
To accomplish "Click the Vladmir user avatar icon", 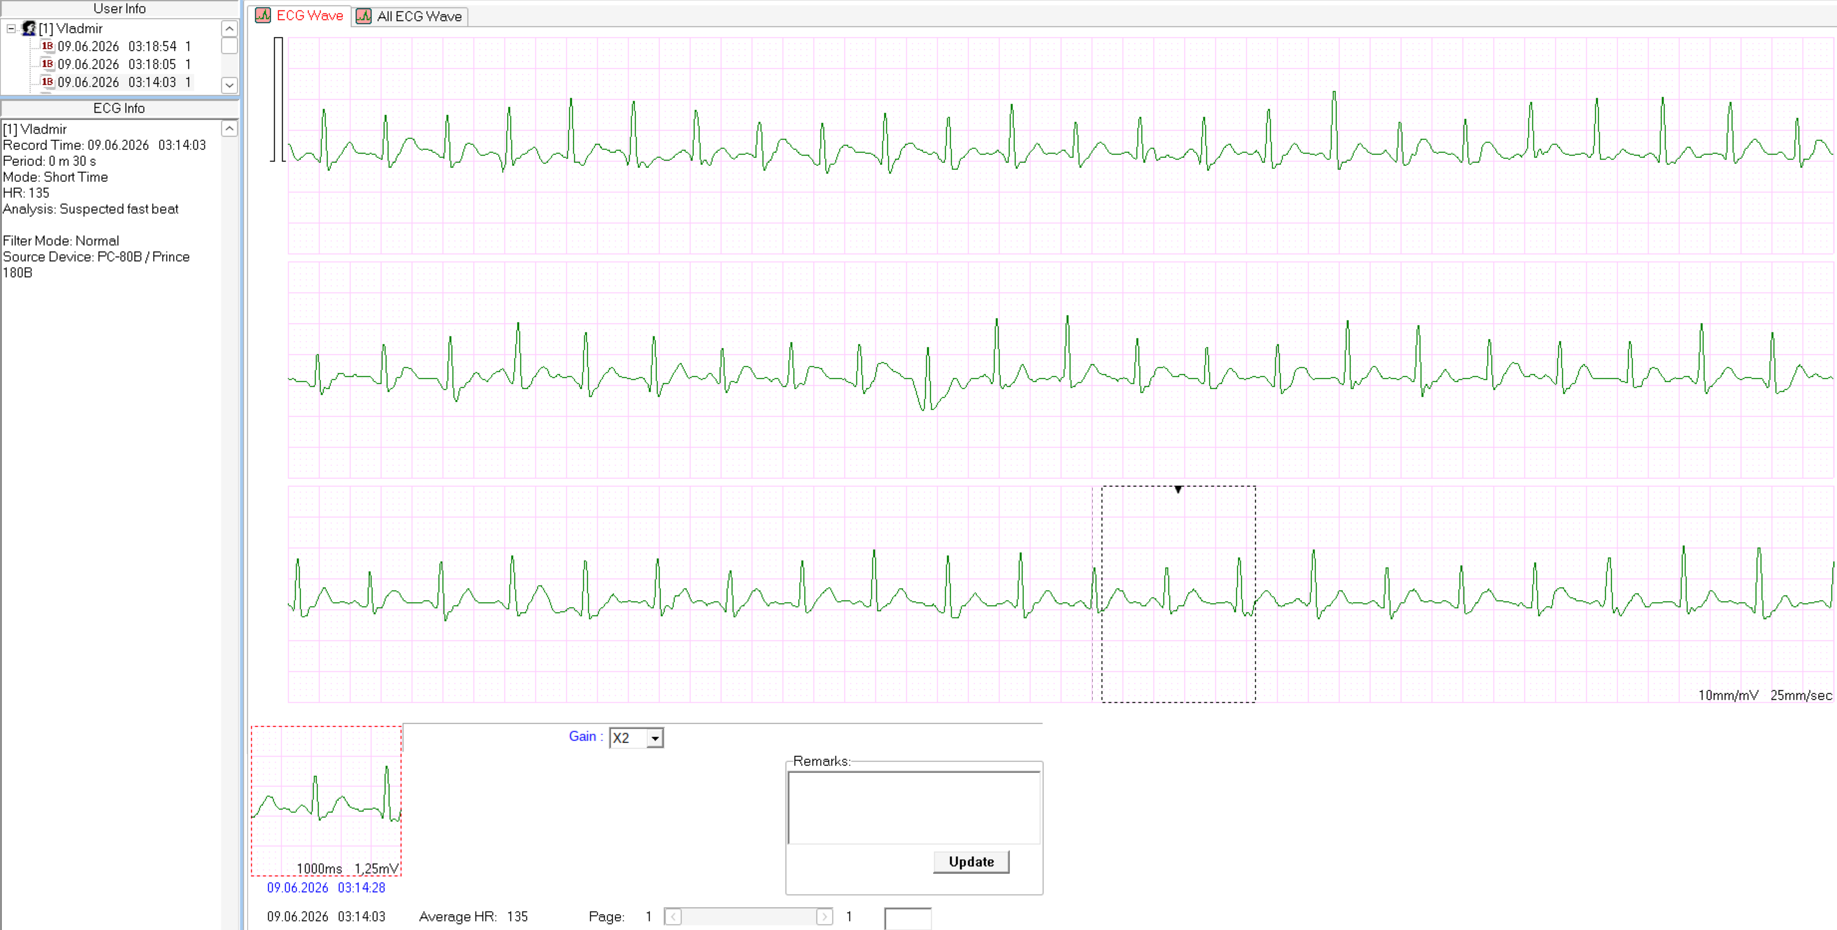I will coord(28,28).
